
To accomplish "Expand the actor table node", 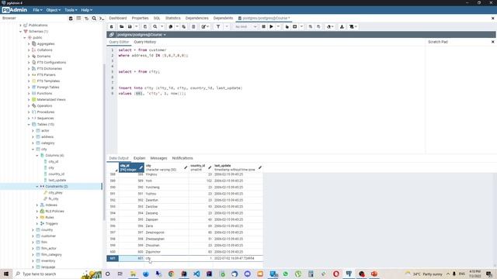I will pyautogui.click(x=33, y=131).
